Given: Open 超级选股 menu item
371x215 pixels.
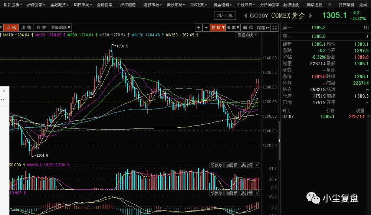Looking at the screenshot, I should coord(291,4).
